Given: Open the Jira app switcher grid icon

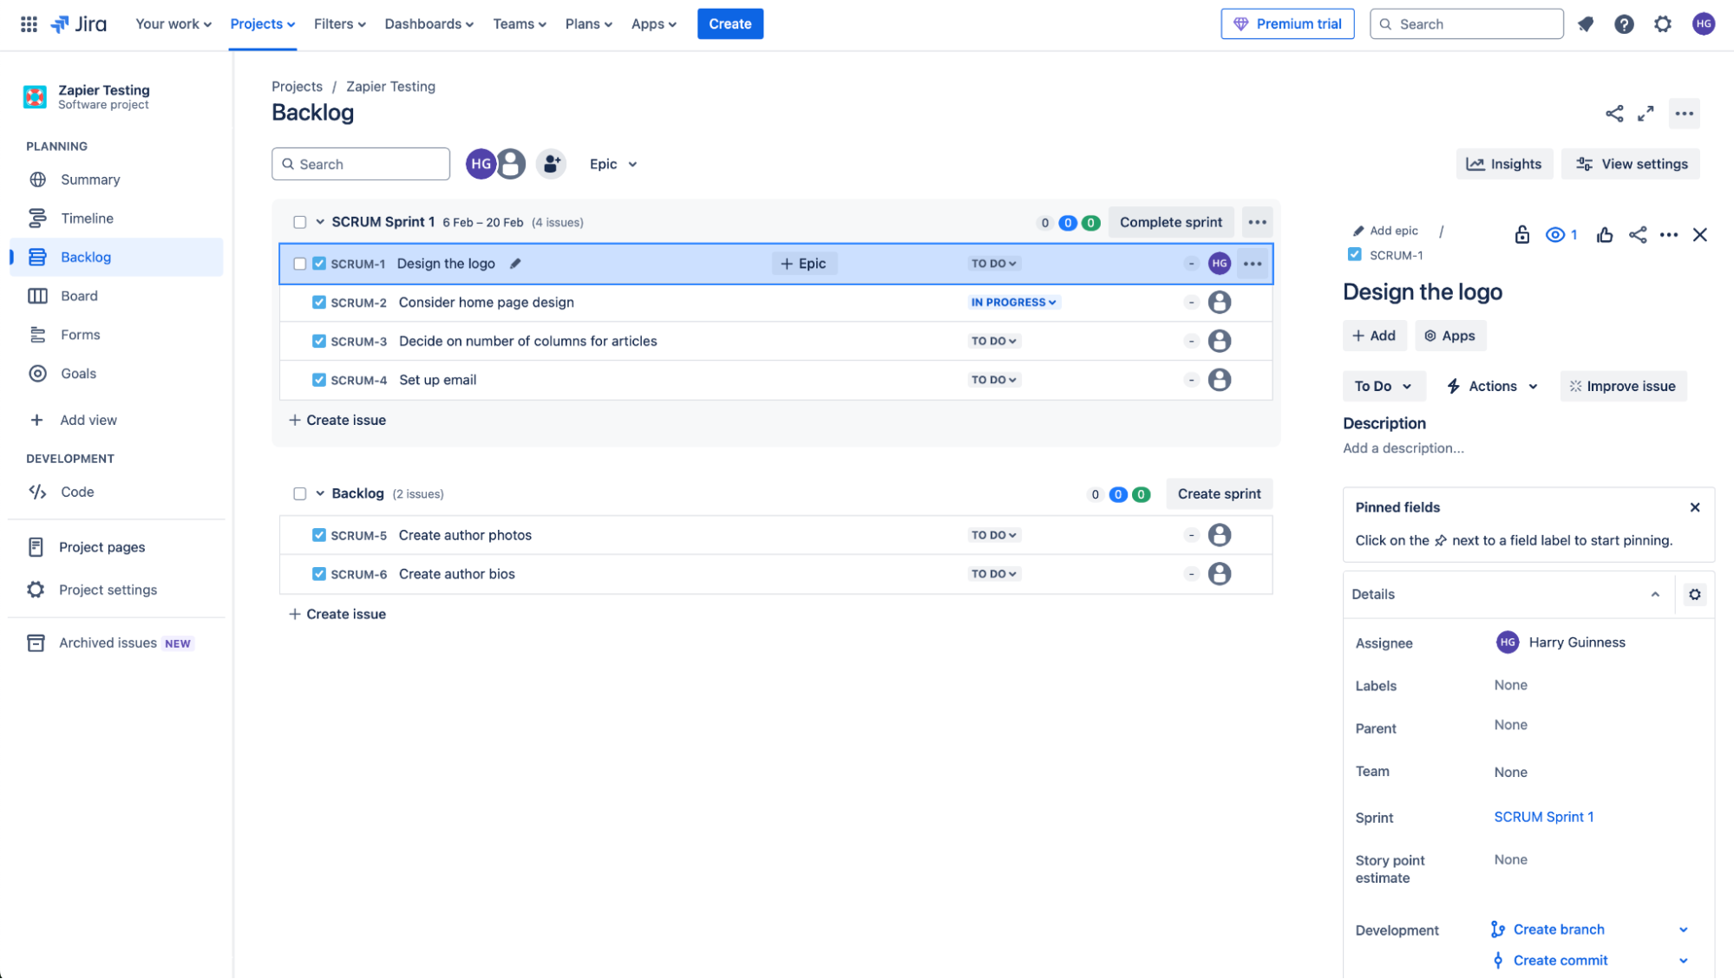Looking at the screenshot, I should pyautogui.click(x=28, y=23).
